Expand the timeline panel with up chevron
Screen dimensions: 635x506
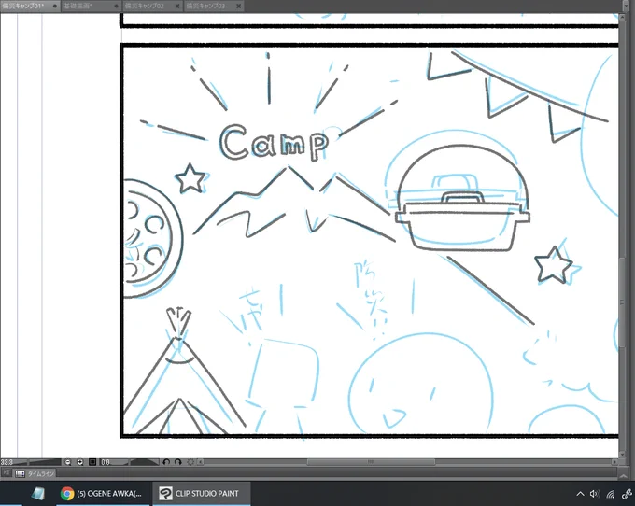tap(623, 475)
